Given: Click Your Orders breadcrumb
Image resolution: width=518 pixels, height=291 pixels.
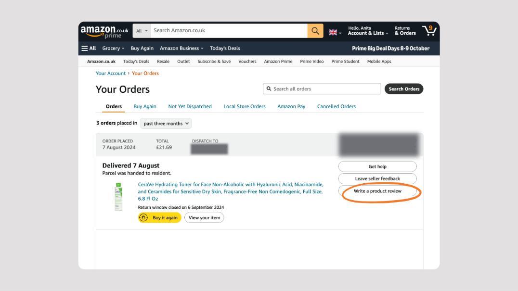Looking at the screenshot, I should [x=145, y=73].
